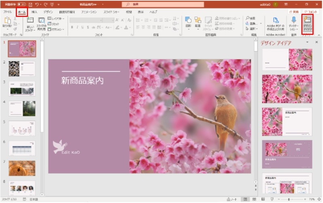Open the 挿入 (Insert) tab
This screenshot has height=203, width=323.
click(34, 12)
